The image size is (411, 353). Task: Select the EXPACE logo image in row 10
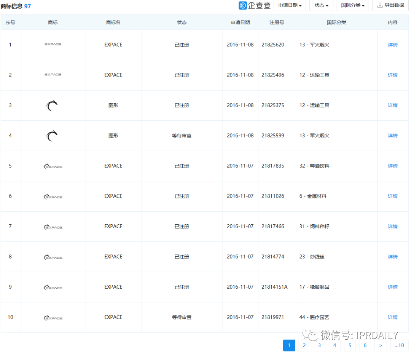point(53,318)
